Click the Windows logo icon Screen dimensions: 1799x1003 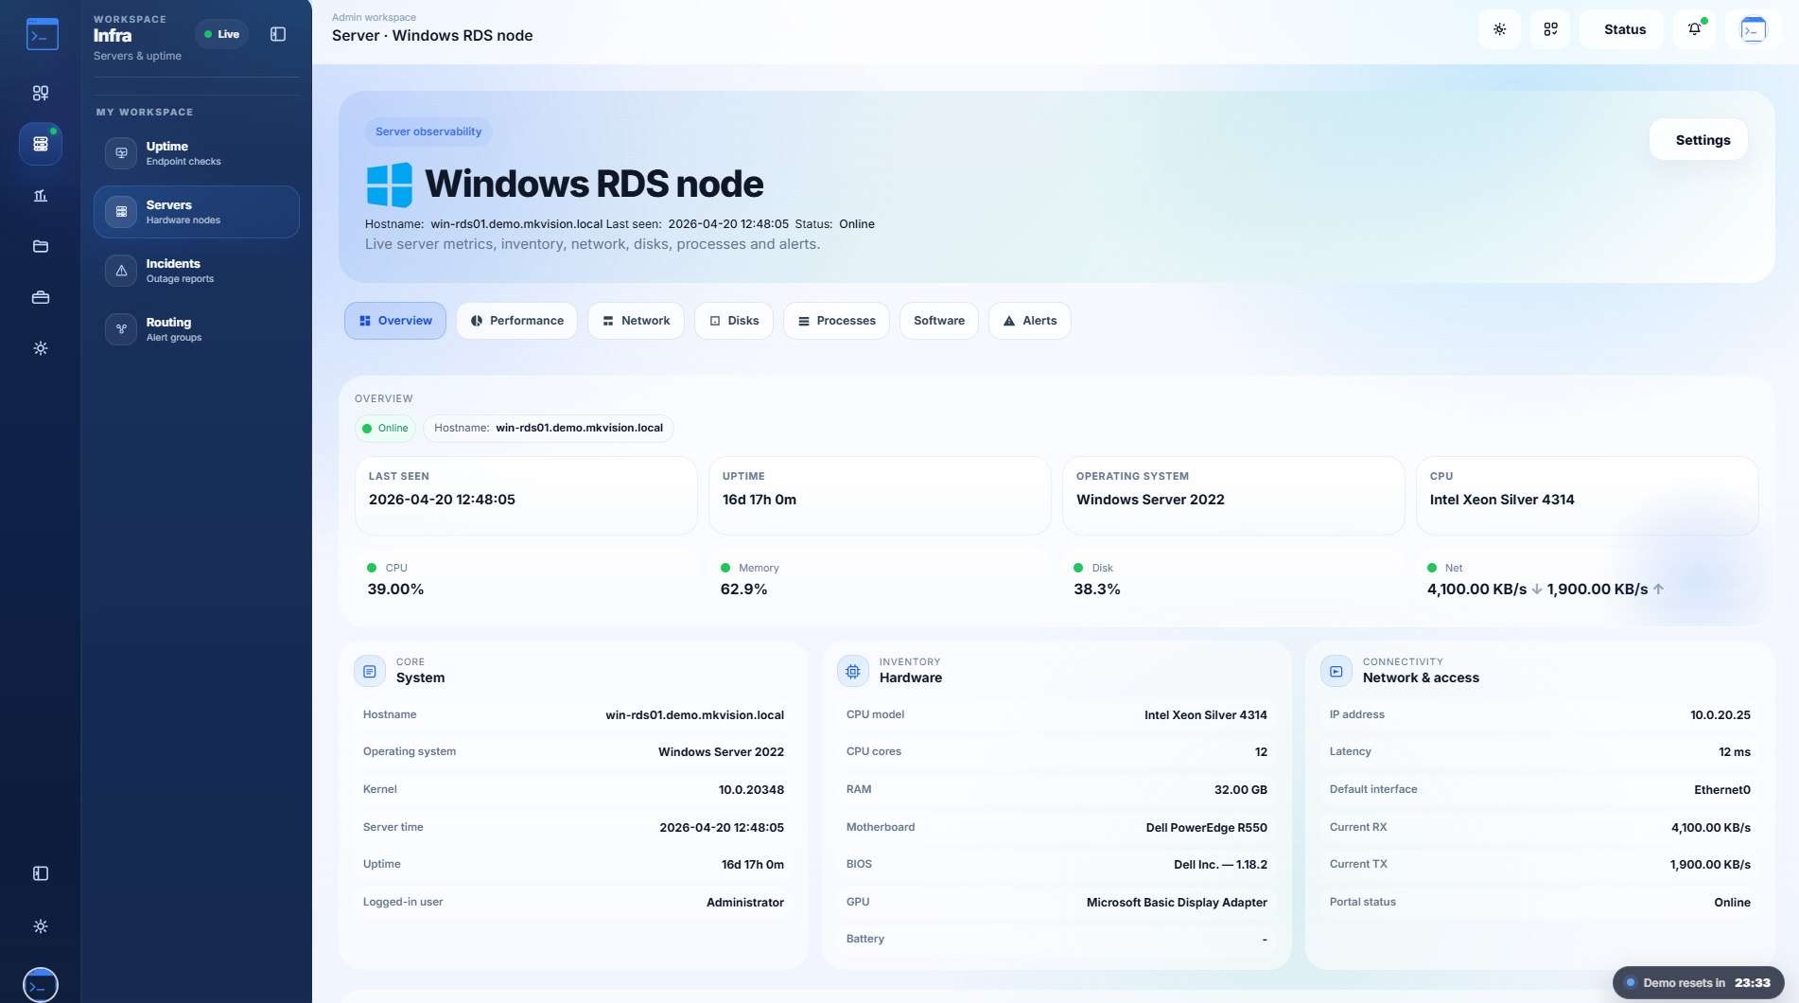(x=390, y=185)
